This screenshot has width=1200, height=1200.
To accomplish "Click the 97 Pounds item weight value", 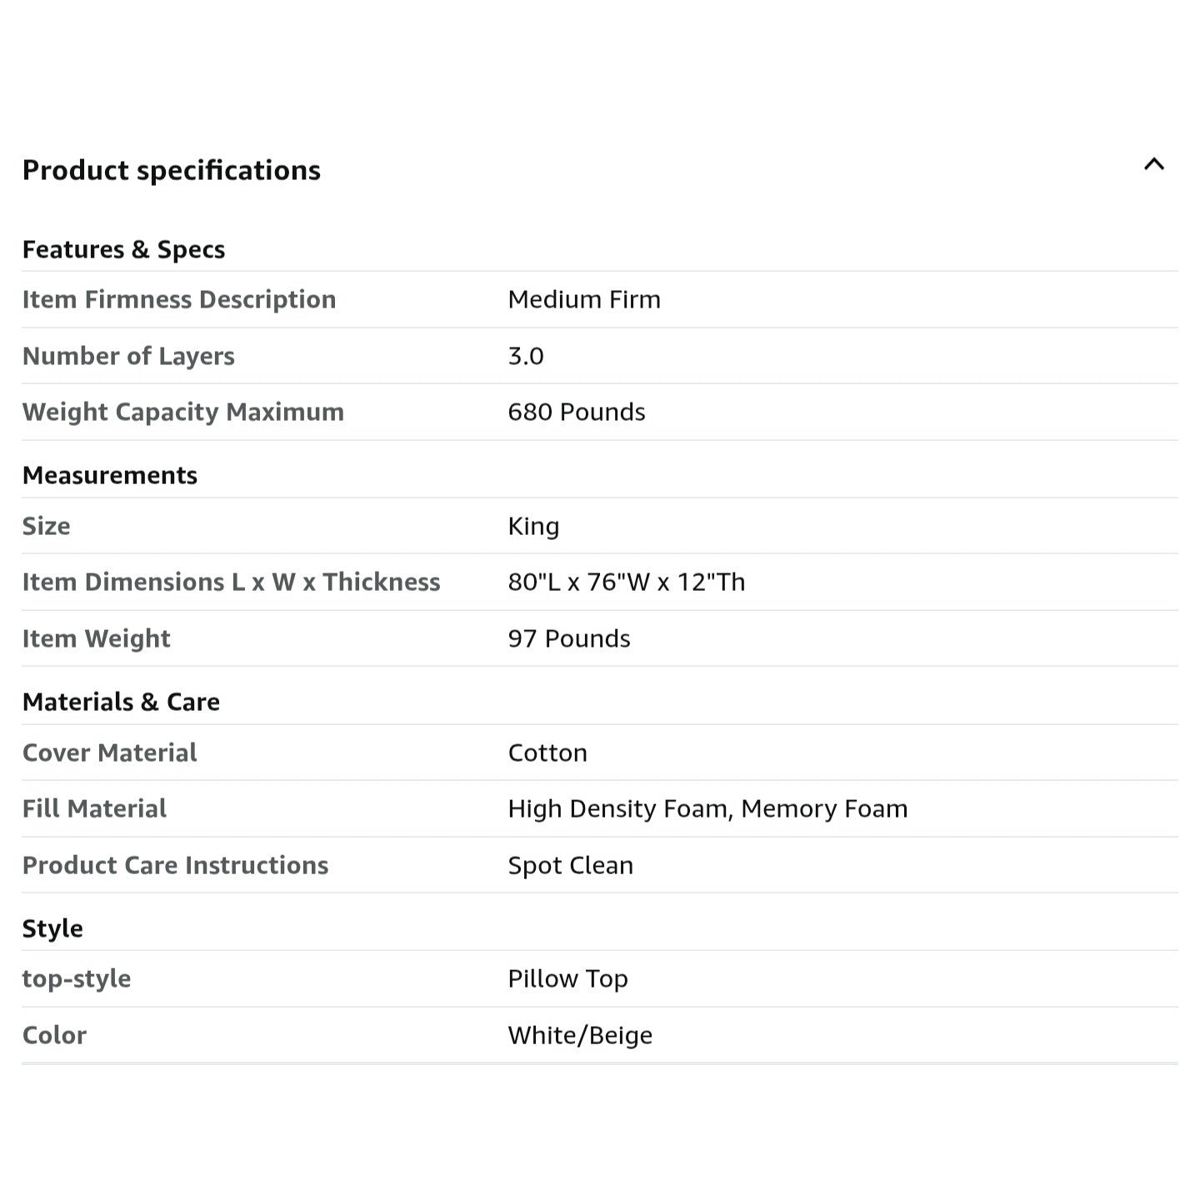I will pyautogui.click(x=568, y=638).
